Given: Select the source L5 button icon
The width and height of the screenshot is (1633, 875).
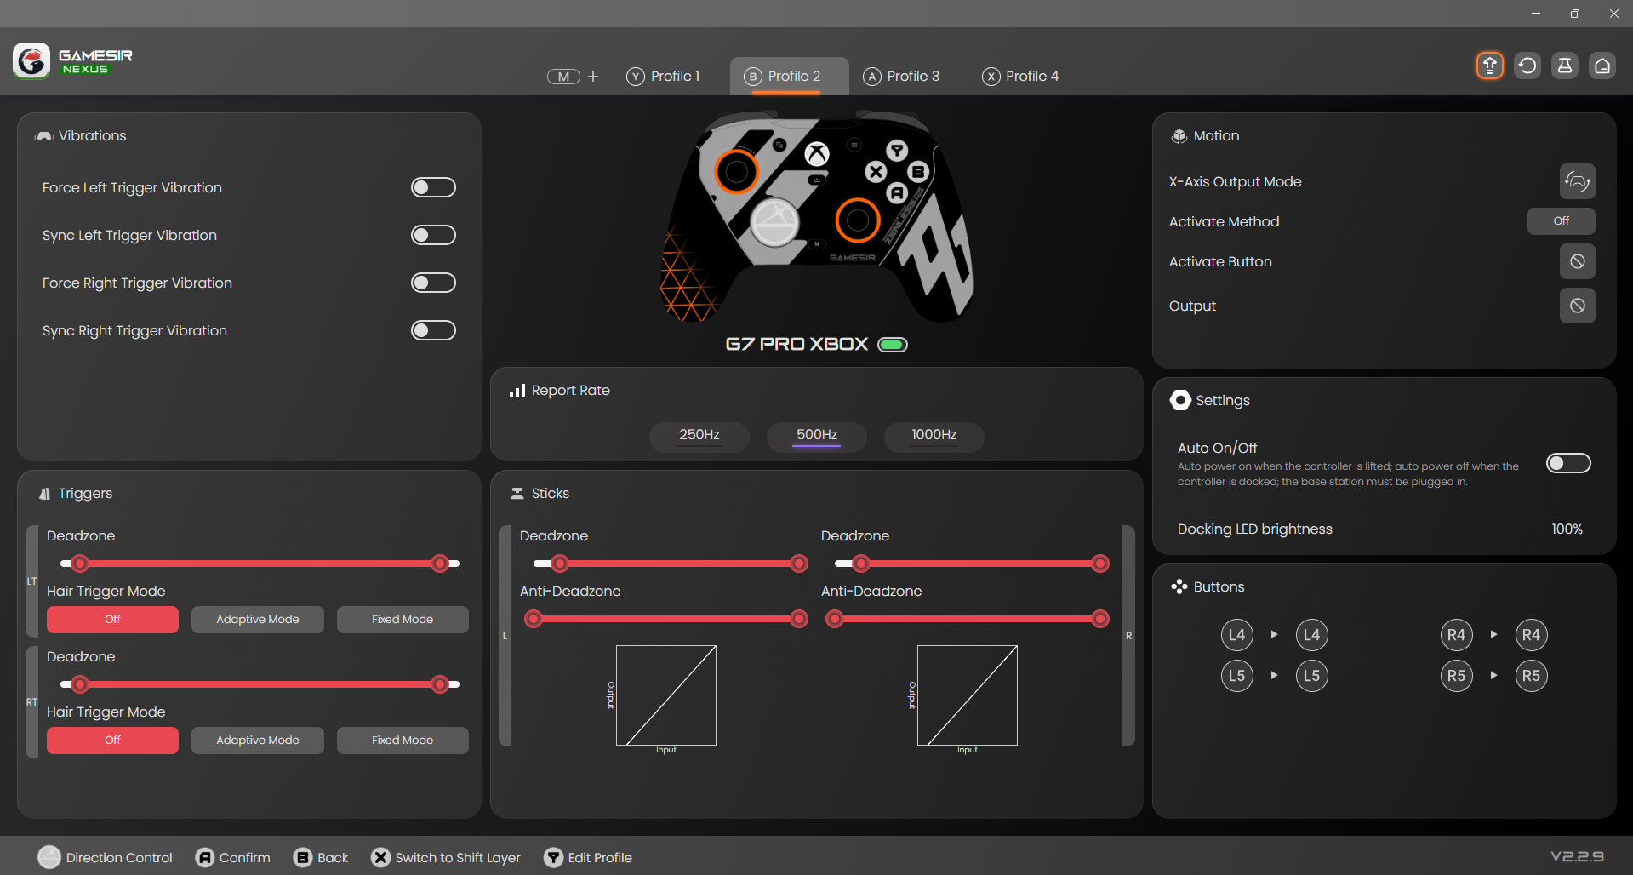Looking at the screenshot, I should pyautogui.click(x=1237, y=676).
